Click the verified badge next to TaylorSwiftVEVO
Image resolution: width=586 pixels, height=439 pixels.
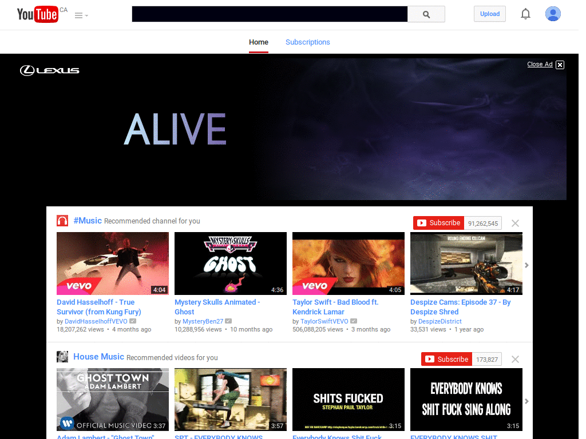tap(354, 321)
